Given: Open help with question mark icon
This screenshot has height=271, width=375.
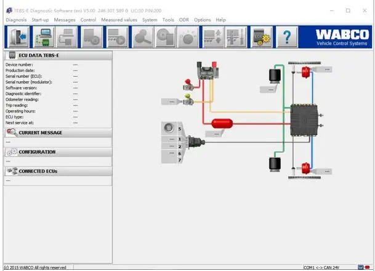Looking at the screenshot, I should click(287, 37).
